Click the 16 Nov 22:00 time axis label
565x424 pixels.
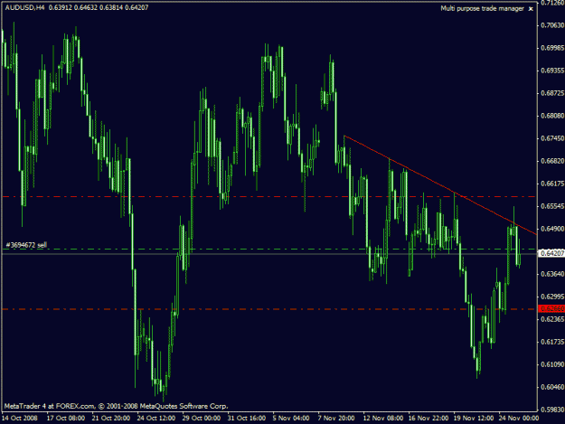[x=428, y=418]
